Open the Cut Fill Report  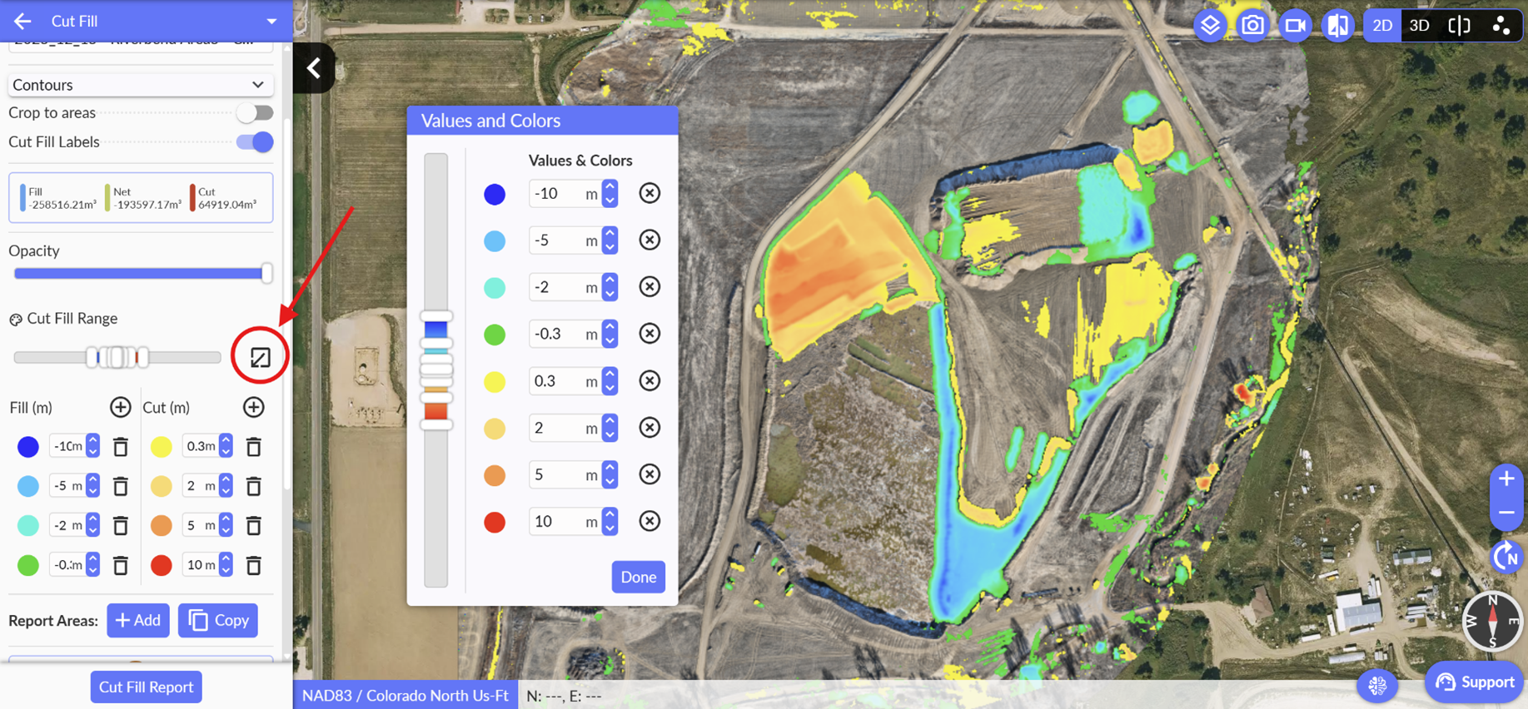click(x=146, y=687)
